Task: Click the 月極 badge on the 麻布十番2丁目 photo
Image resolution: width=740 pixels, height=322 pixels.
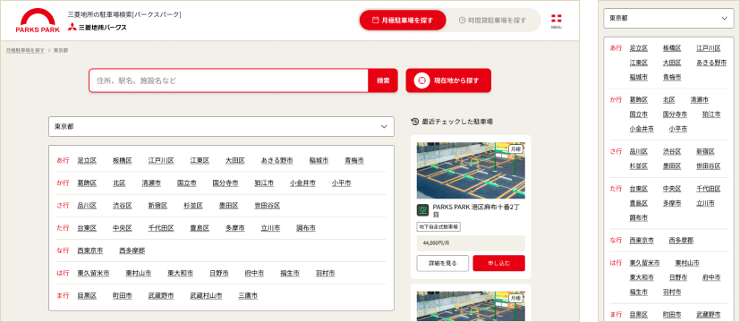Action: pyautogui.click(x=515, y=149)
